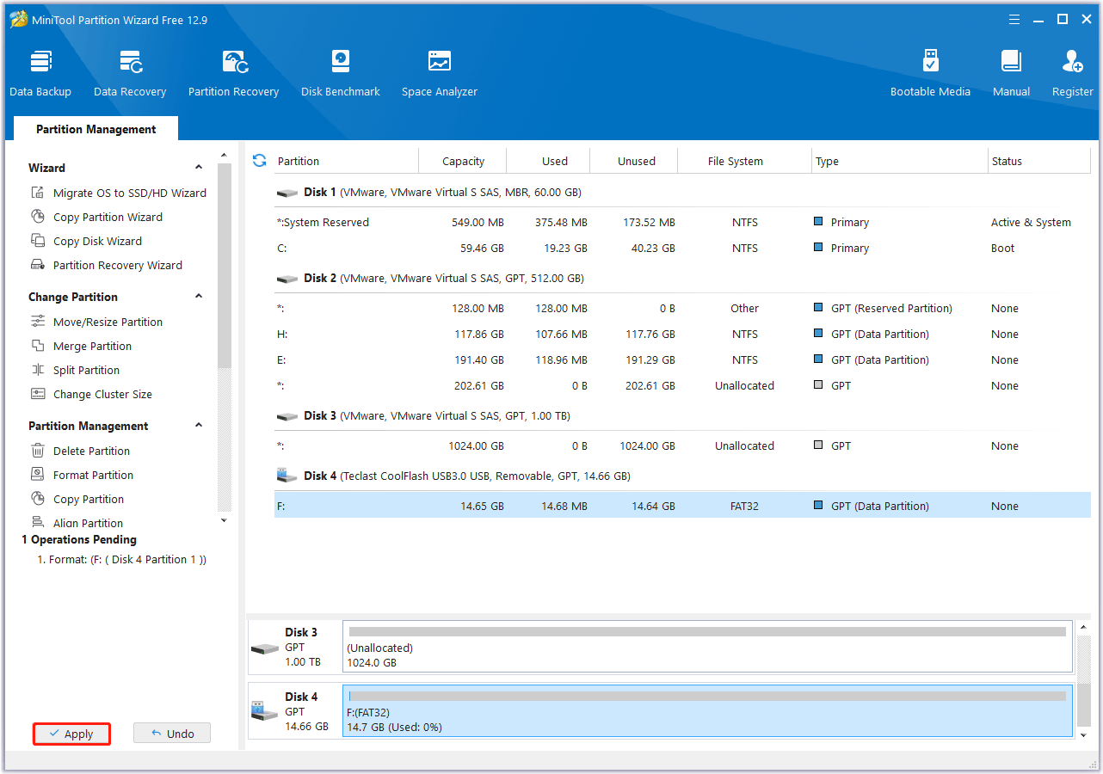Select the 1024.00 GB unallocated row
1103x774 pixels.
pos(682,445)
